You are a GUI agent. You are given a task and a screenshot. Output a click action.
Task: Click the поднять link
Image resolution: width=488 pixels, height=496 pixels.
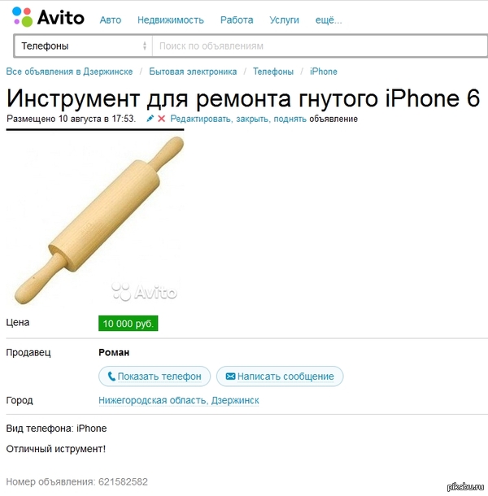[x=290, y=119]
